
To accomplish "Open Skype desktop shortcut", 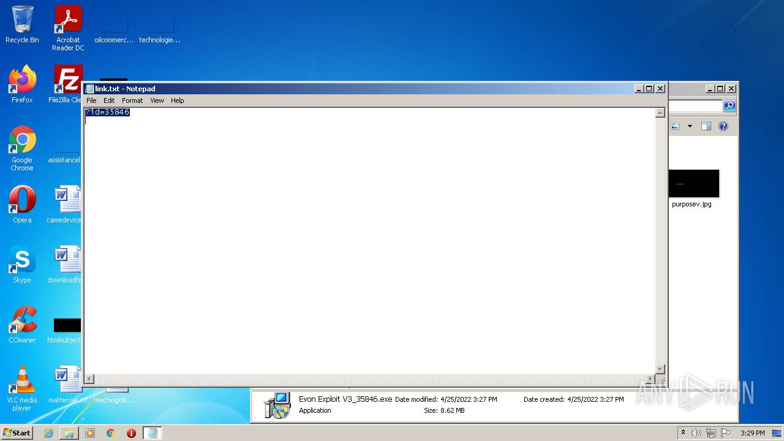I will (22, 264).
